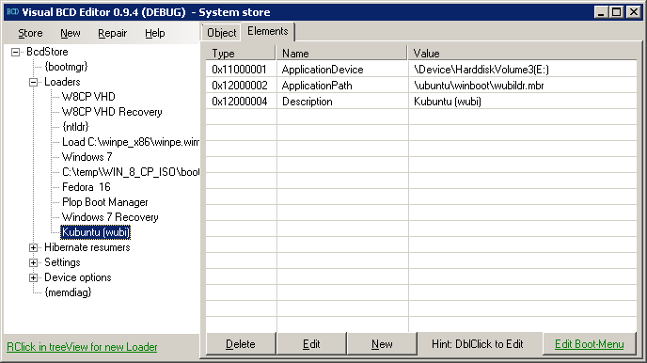Select the Description name cell

pos(342,102)
